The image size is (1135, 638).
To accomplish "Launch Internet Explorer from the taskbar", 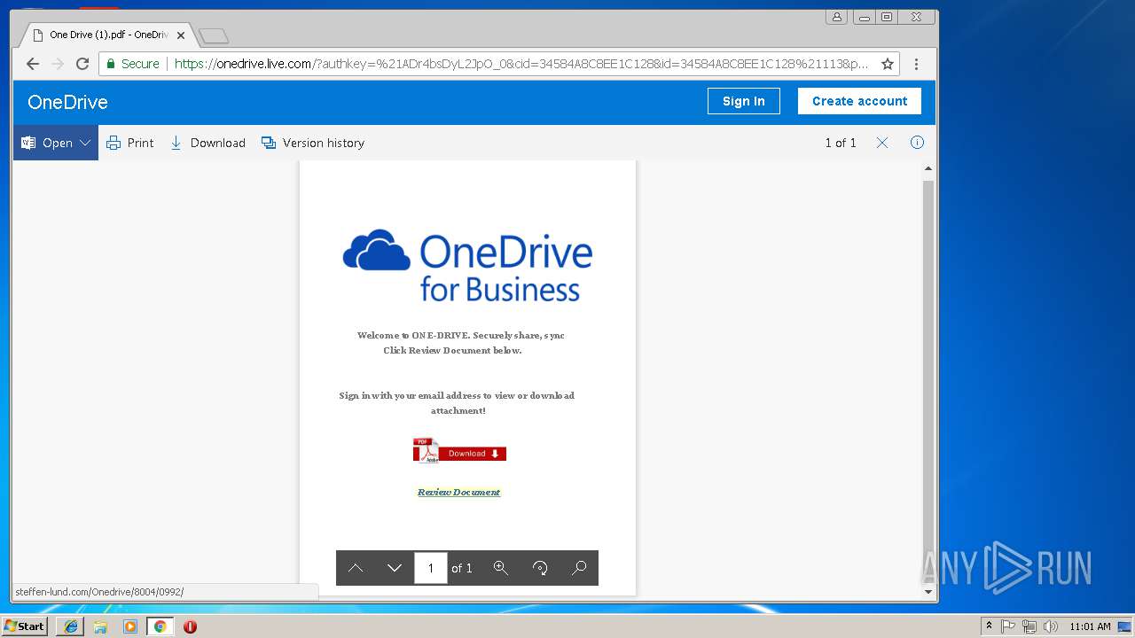I will point(70,626).
